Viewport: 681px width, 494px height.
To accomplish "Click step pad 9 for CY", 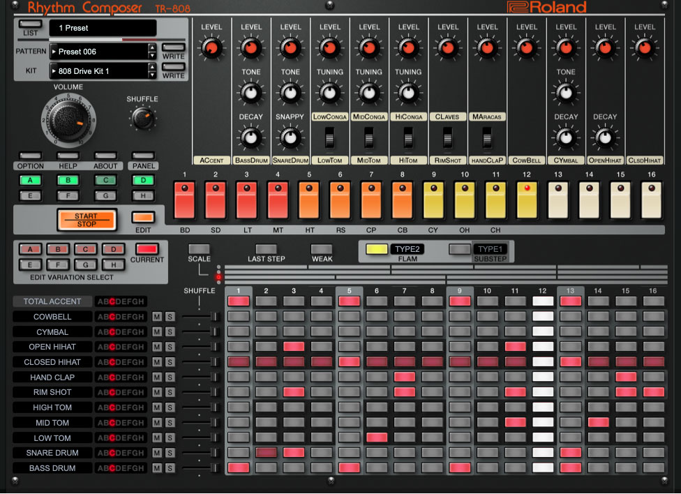I will [433, 200].
